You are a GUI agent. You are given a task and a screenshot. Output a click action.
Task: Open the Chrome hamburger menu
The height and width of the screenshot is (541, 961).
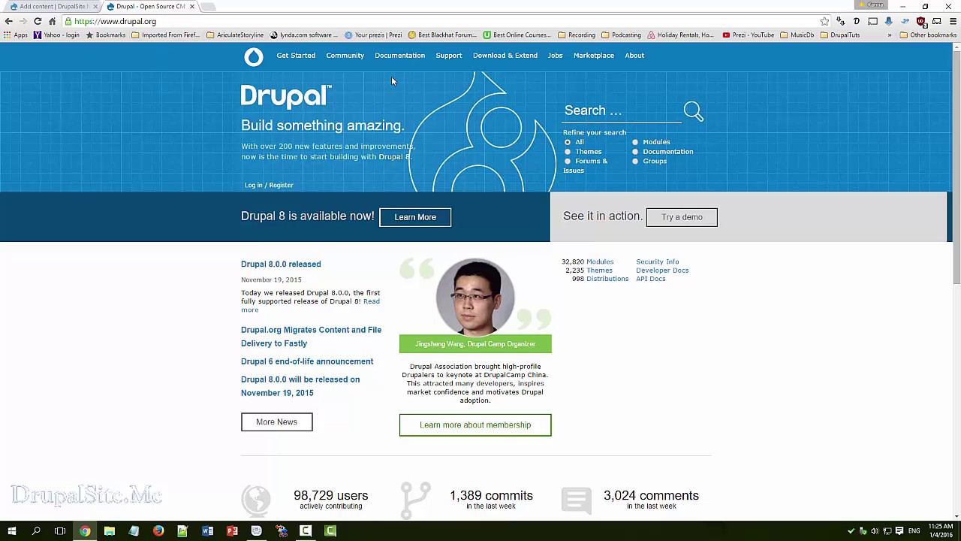pyautogui.click(x=953, y=21)
